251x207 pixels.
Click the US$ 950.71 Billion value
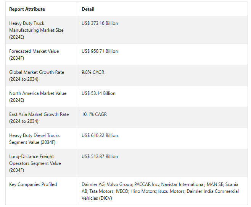tap(100, 51)
